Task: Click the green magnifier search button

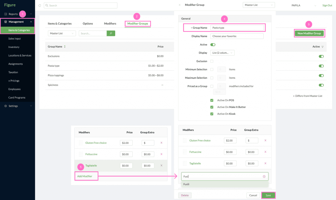Action: coord(111,33)
